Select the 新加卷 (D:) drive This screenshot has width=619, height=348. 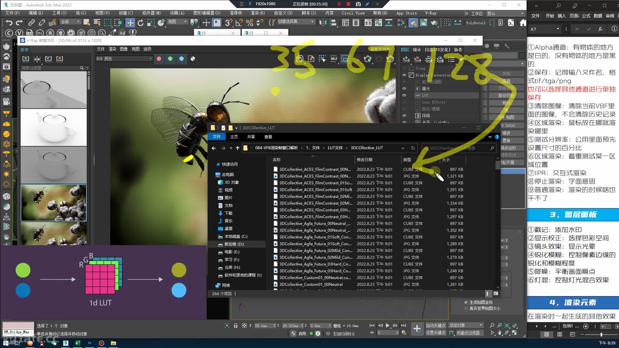237,244
